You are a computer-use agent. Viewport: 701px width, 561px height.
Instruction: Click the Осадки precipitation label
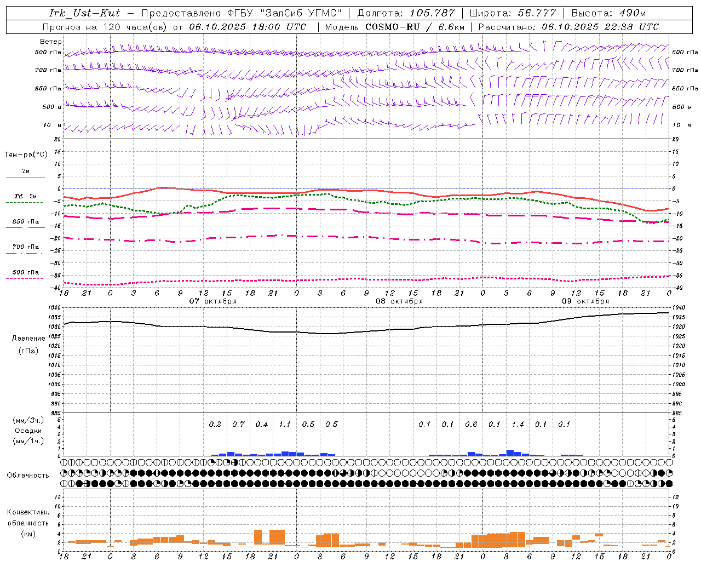pos(28,431)
